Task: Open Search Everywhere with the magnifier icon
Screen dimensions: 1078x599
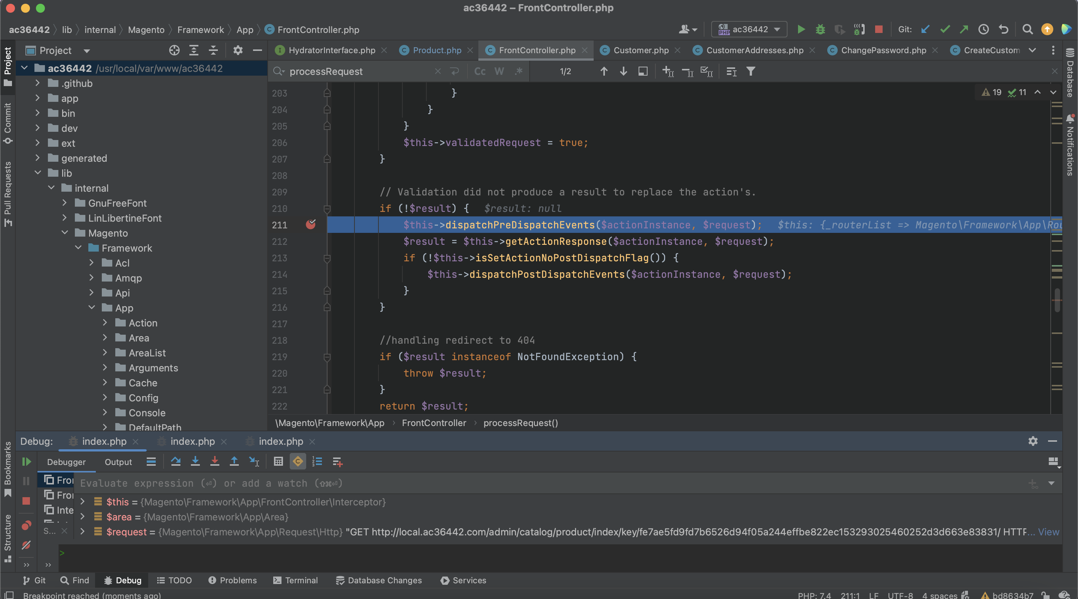Action: (1027, 29)
